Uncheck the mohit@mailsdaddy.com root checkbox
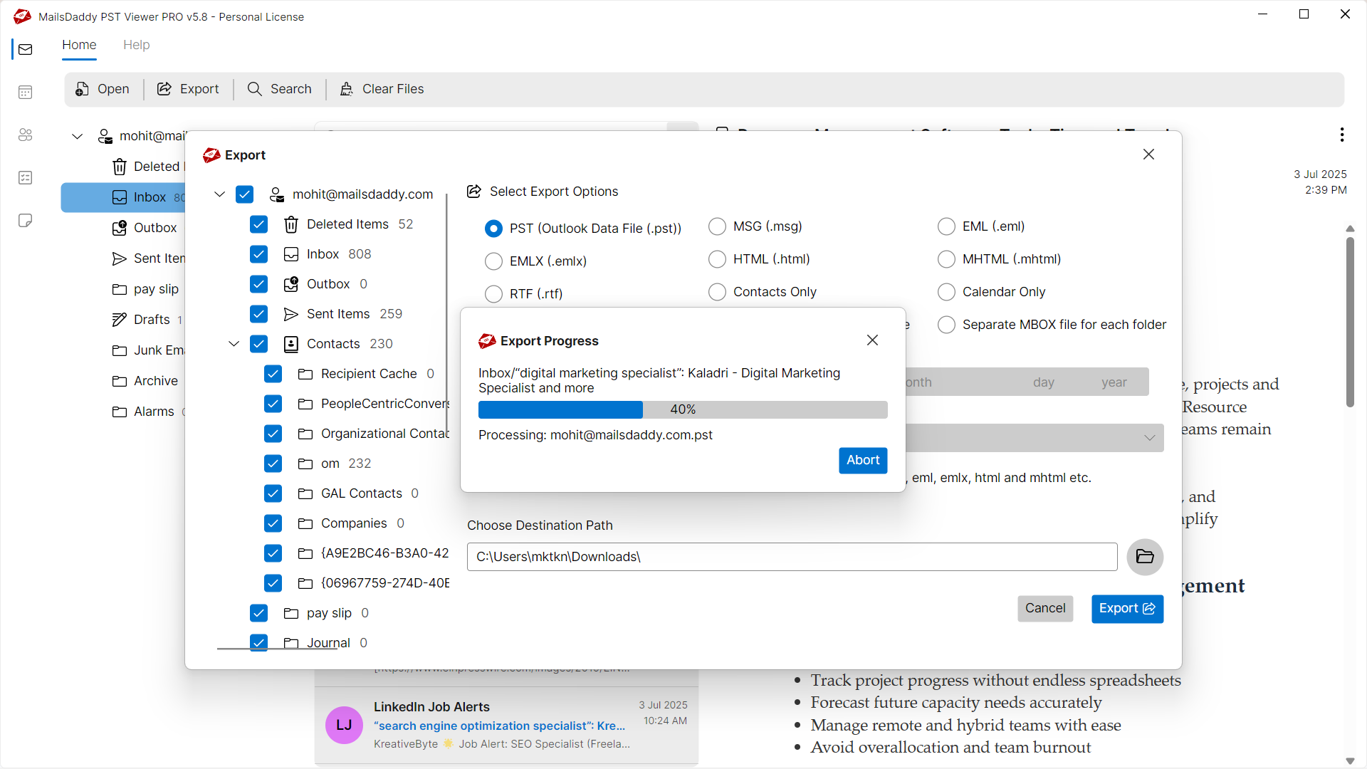The width and height of the screenshot is (1367, 769). [x=244, y=194]
